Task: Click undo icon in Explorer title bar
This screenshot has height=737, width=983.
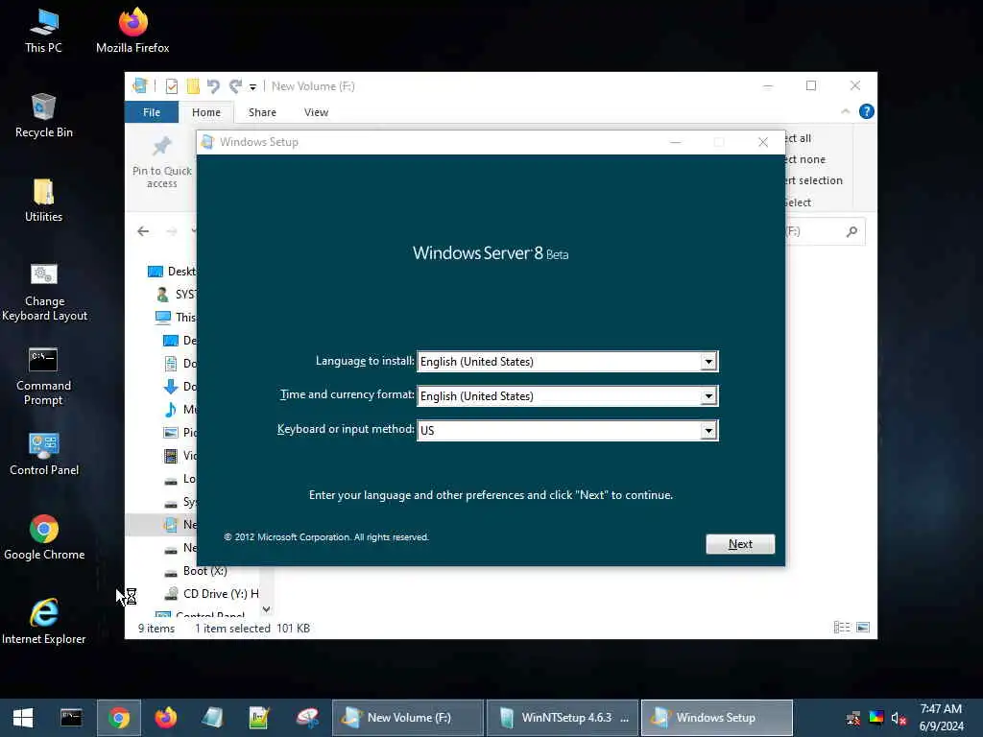Action: tap(213, 85)
